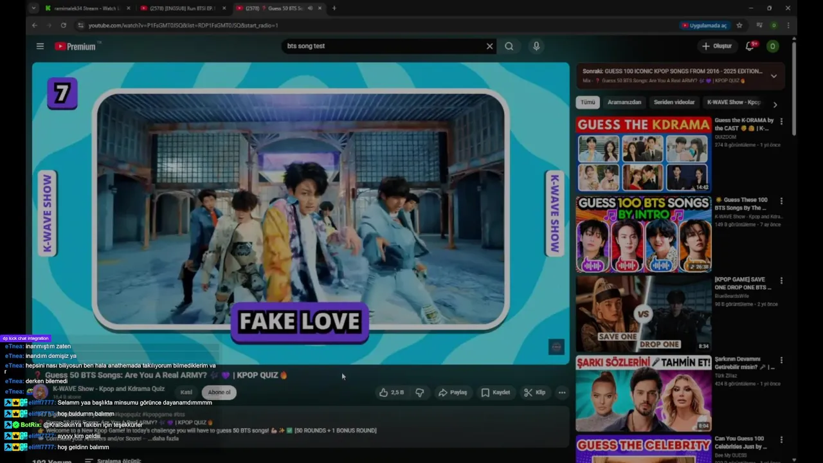The width and height of the screenshot is (823, 463).
Task: Open the Save One Drop One thumbnail
Action: tap(644, 314)
